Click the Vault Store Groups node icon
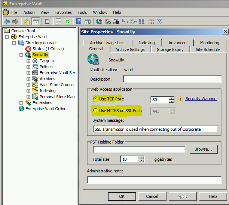Image resolution: width=229 pixels, height=205 pixels. click(35, 85)
